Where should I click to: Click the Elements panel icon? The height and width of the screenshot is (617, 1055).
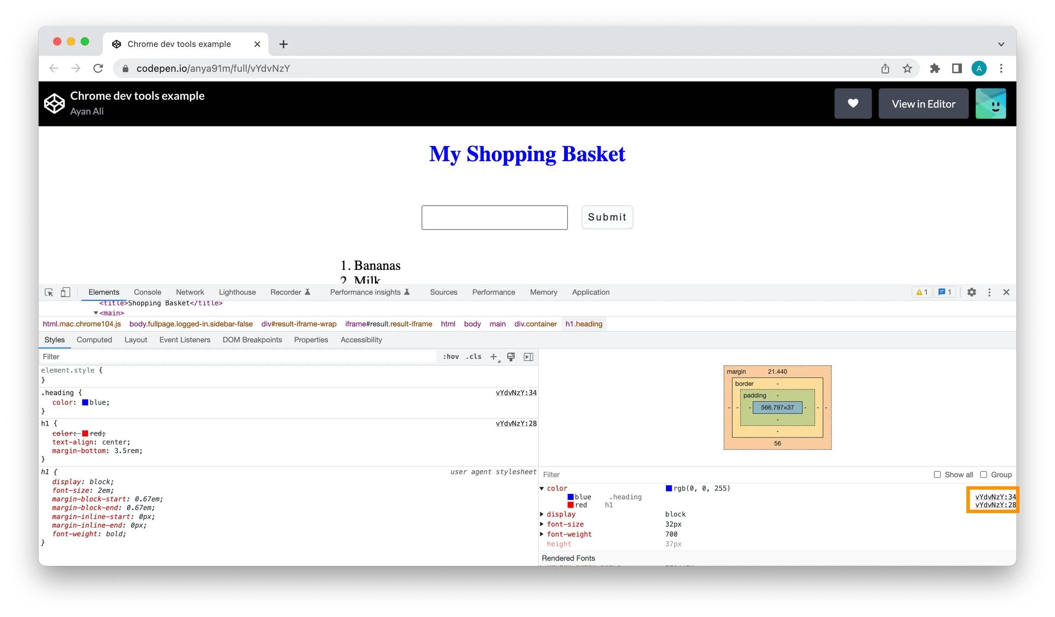[x=103, y=292]
